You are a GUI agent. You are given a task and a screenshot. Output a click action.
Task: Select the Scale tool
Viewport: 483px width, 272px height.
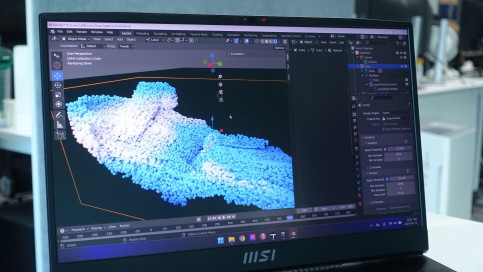tap(58, 95)
